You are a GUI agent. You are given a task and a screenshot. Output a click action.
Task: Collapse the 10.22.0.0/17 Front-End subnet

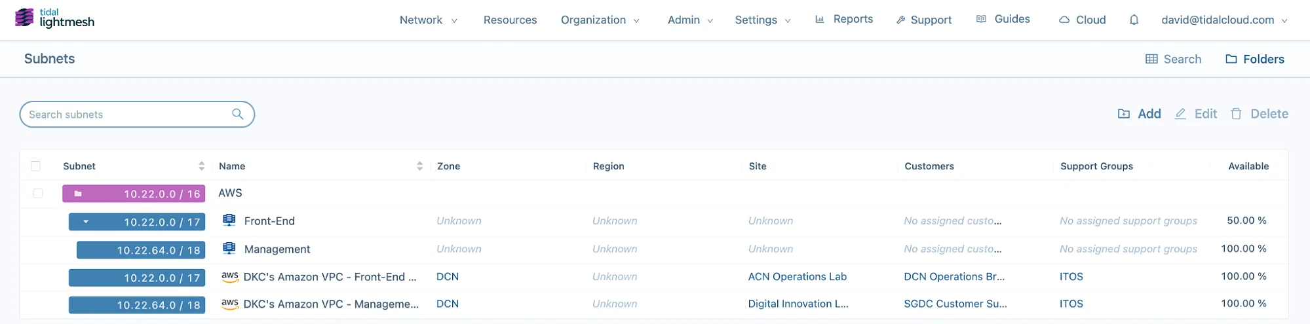click(86, 222)
